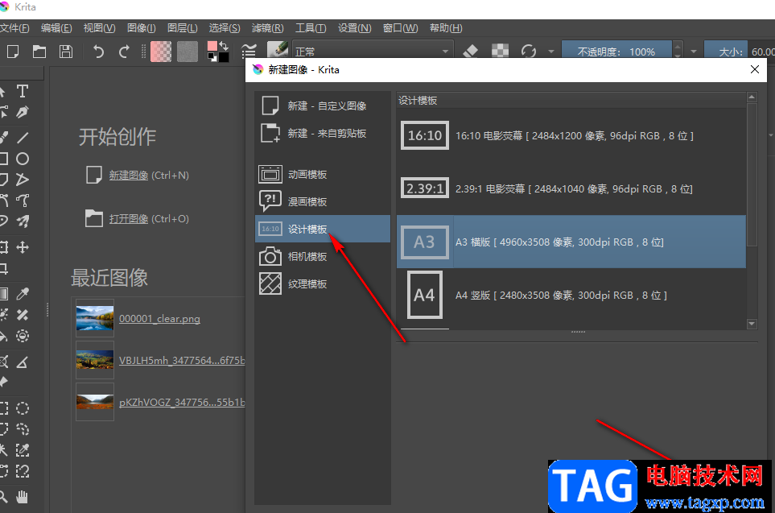Screen dimensions: 775x513
Task: Select the Measure angle tool
Action: tap(23, 362)
